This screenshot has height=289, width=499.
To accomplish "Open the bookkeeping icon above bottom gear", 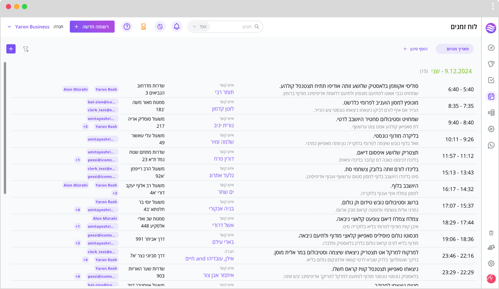I will tap(491, 247).
